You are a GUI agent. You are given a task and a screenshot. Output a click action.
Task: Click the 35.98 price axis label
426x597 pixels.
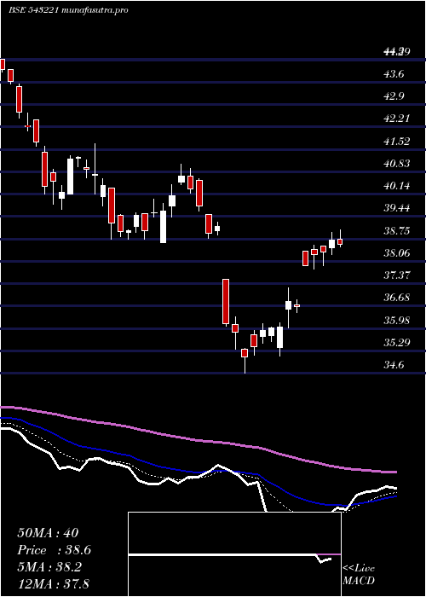pos(396,321)
